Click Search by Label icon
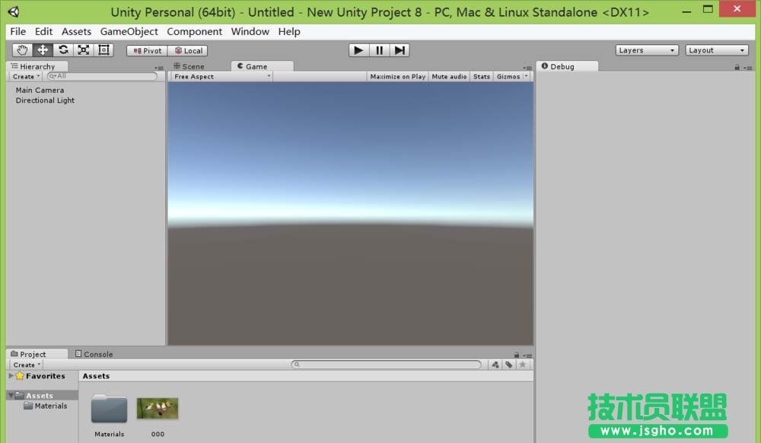Image resolution: width=761 pixels, height=443 pixels. (x=508, y=365)
